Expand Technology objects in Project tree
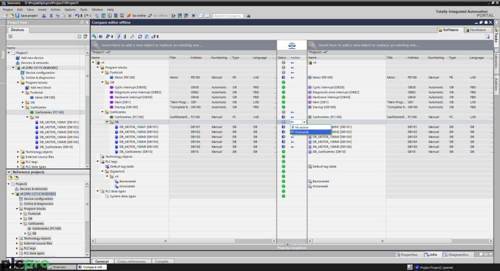 (18, 152)
